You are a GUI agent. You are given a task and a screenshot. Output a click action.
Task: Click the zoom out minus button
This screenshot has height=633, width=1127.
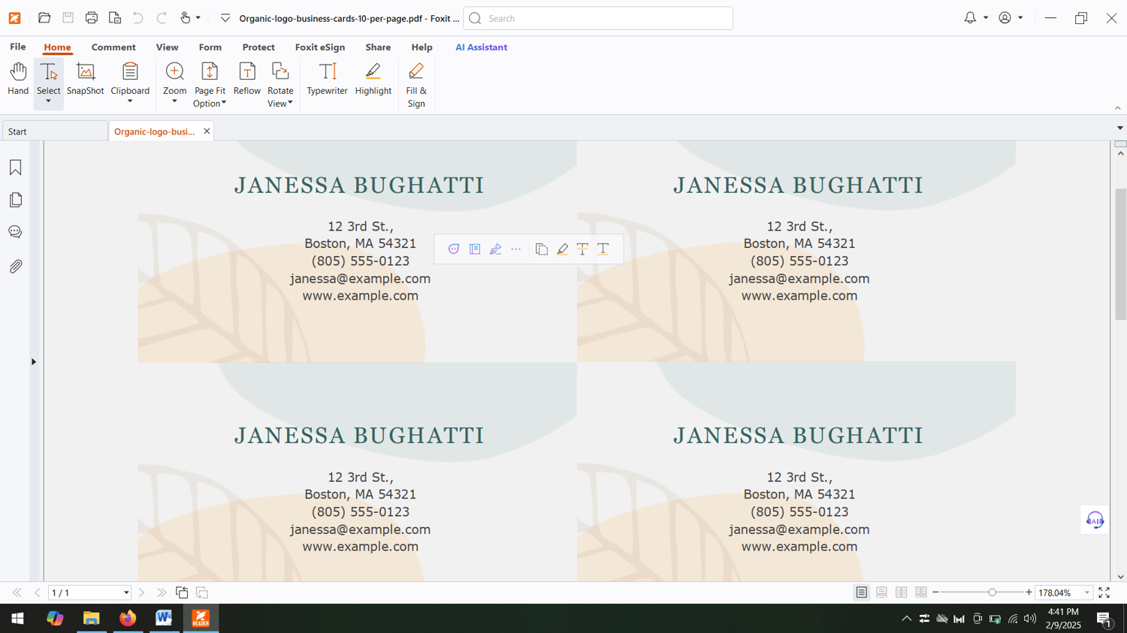click(935, 592)
